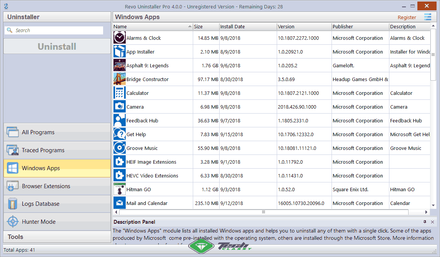Click the Hitman GO app icon
440x257 pixels.
point(119,189)
